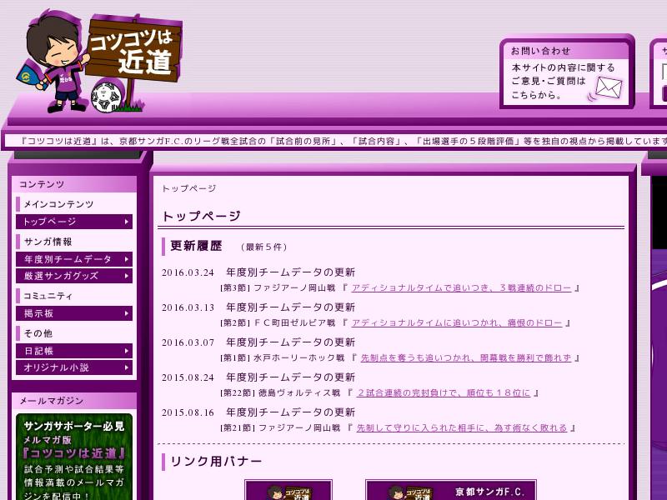Click the site logo mascot with wooden sign
The height and width of the screenshot is (500, 667).
[99, 61]
